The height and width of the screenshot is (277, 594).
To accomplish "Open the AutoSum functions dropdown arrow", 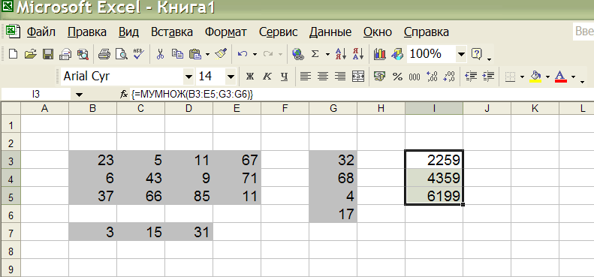I will (x=327, y=54).
